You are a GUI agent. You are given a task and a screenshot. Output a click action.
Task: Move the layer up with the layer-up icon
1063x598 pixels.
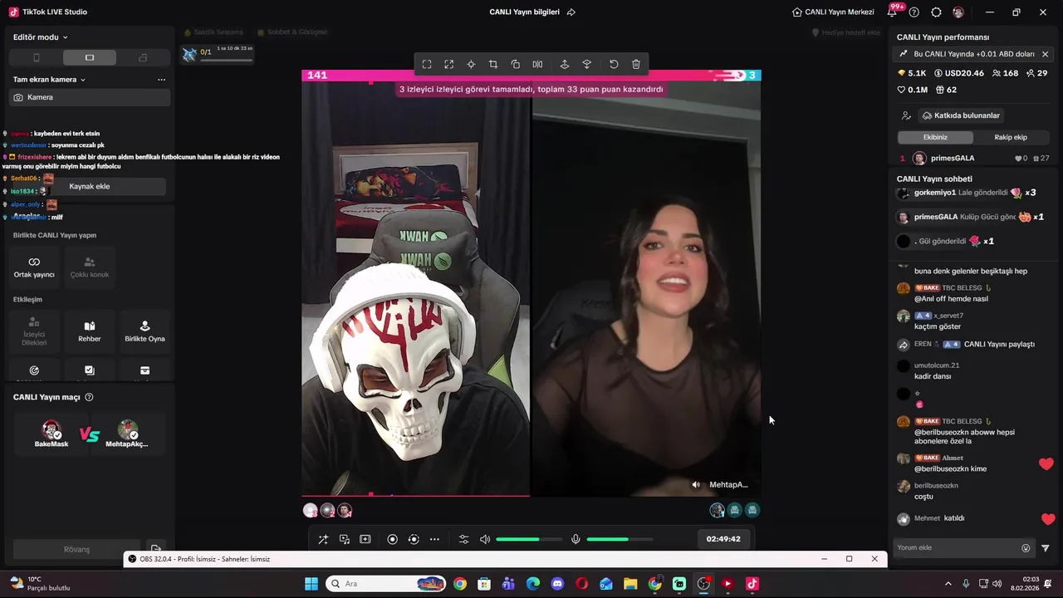(x=565, y=65)
